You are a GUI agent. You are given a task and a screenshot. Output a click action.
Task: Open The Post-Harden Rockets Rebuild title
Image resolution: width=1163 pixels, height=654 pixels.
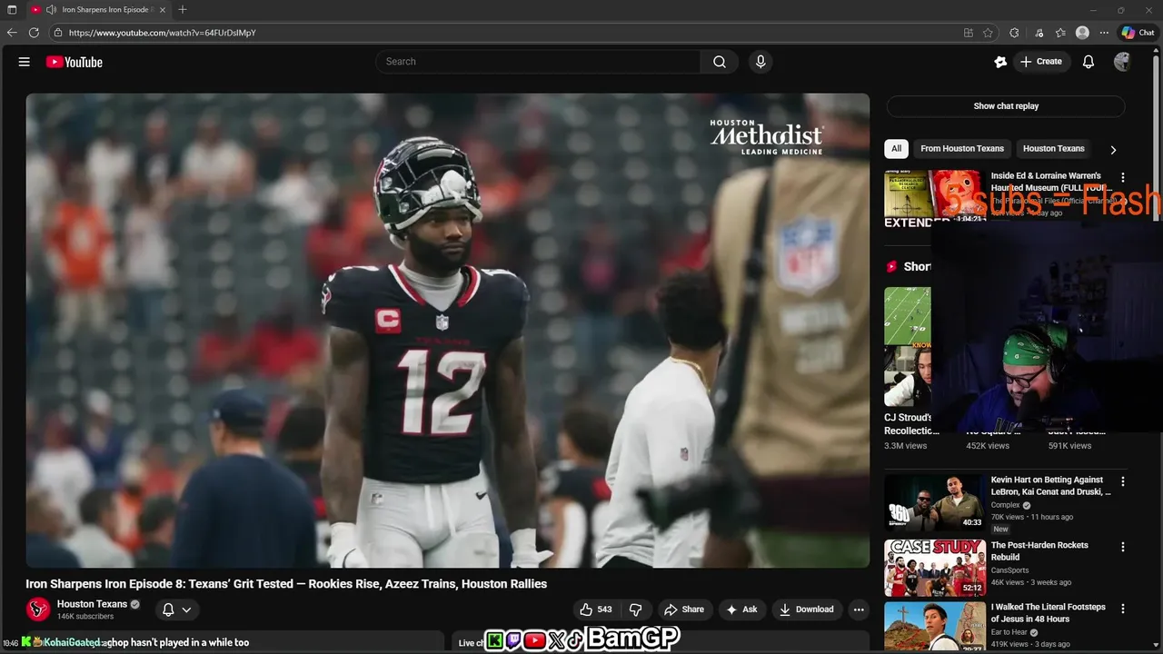pos(1039,551)
